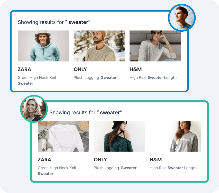Click the top 'Showing results for sweater' heading

54,22
